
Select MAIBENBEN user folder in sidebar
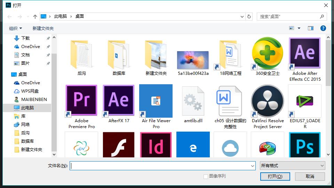[34, 99]
